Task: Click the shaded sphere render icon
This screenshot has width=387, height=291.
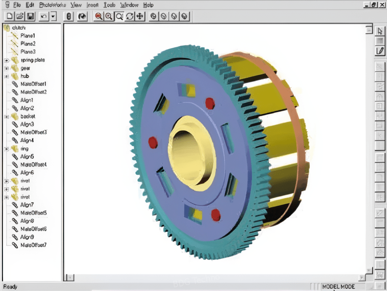Action: click(x=82, y=16)
